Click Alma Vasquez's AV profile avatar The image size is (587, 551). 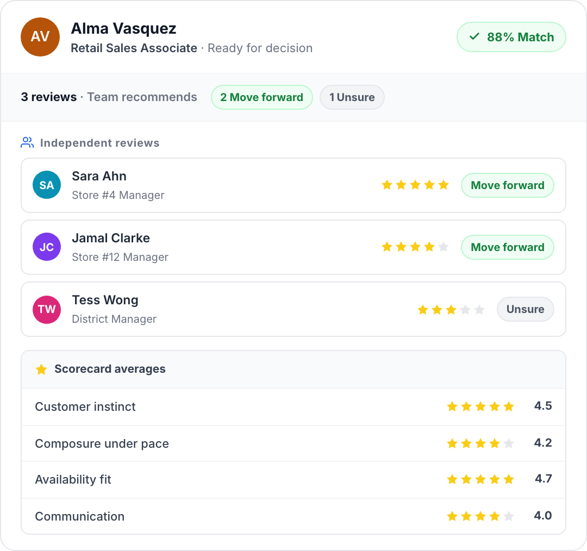coord(40,37)
